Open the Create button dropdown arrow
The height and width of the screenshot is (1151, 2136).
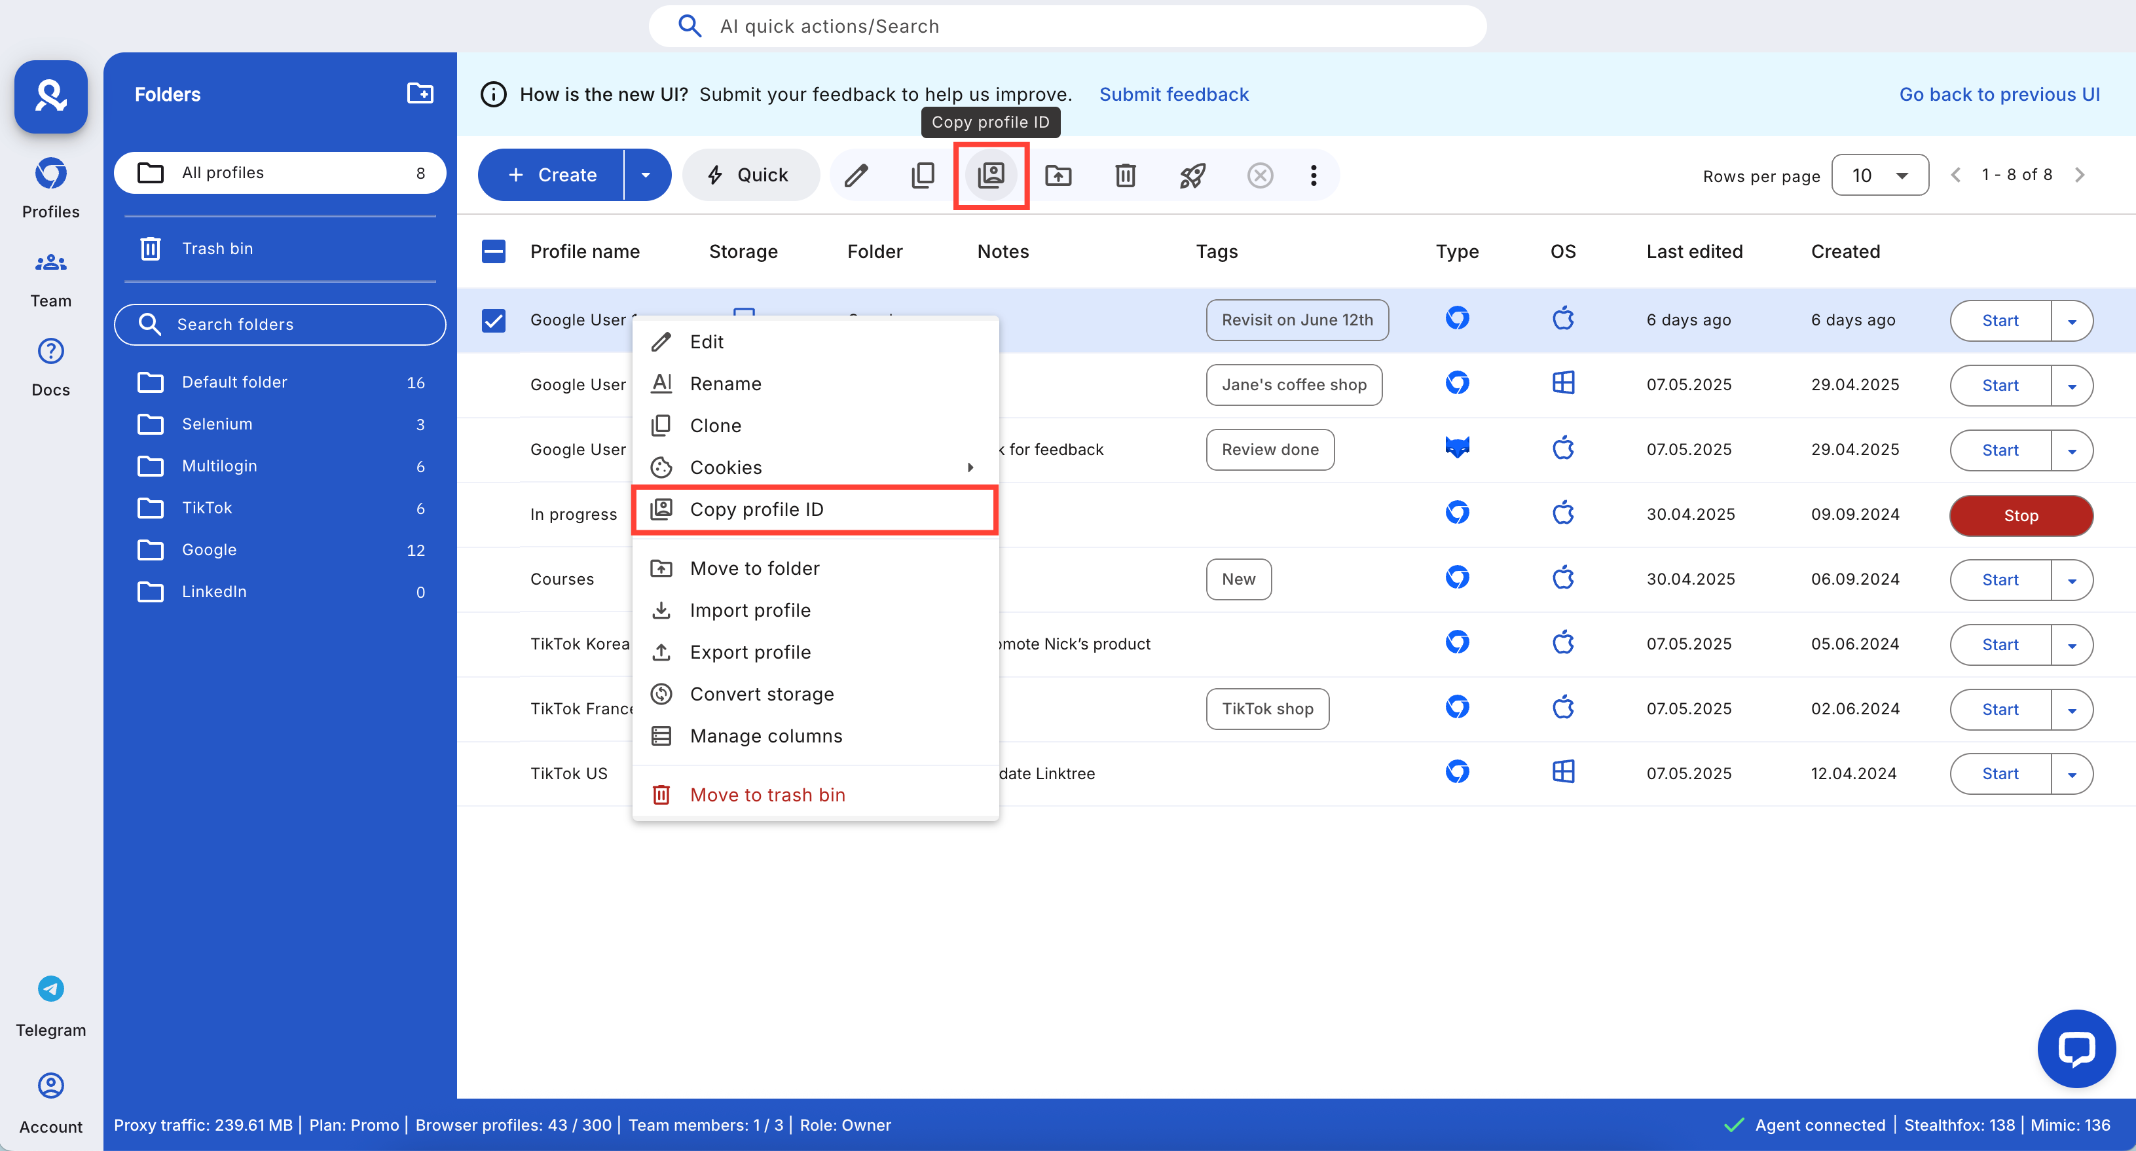tap(646, 175)
